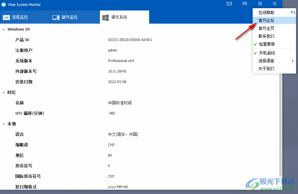Viewport: 298px width, 194px height.
Task: Toggle the main menu icon in title bar
Action: [x=260, y=4]
